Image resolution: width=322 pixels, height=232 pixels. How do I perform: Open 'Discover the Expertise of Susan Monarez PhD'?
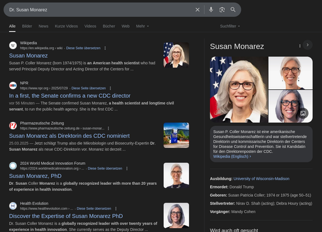[x=66, y=216]
